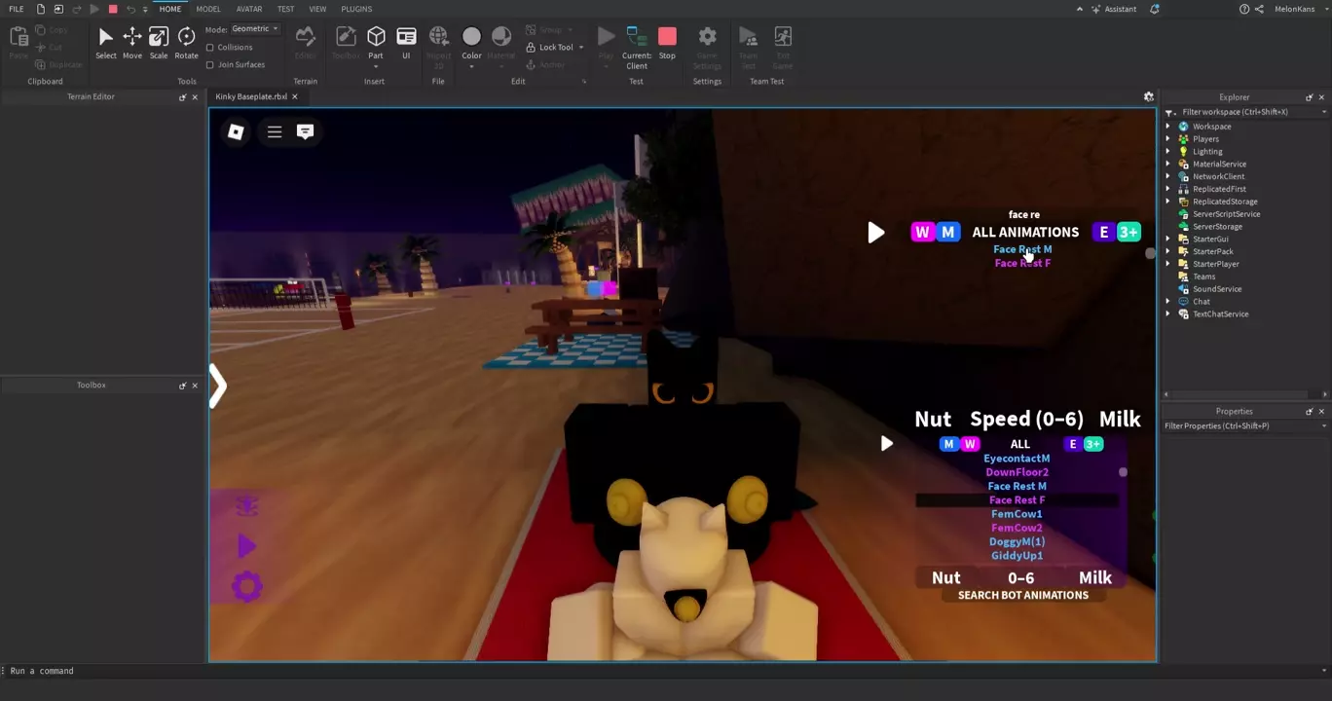Open the Assistant panel

[1113, 9]
